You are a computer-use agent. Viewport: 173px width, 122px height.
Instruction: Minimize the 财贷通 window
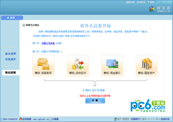[x=158, y=2]
